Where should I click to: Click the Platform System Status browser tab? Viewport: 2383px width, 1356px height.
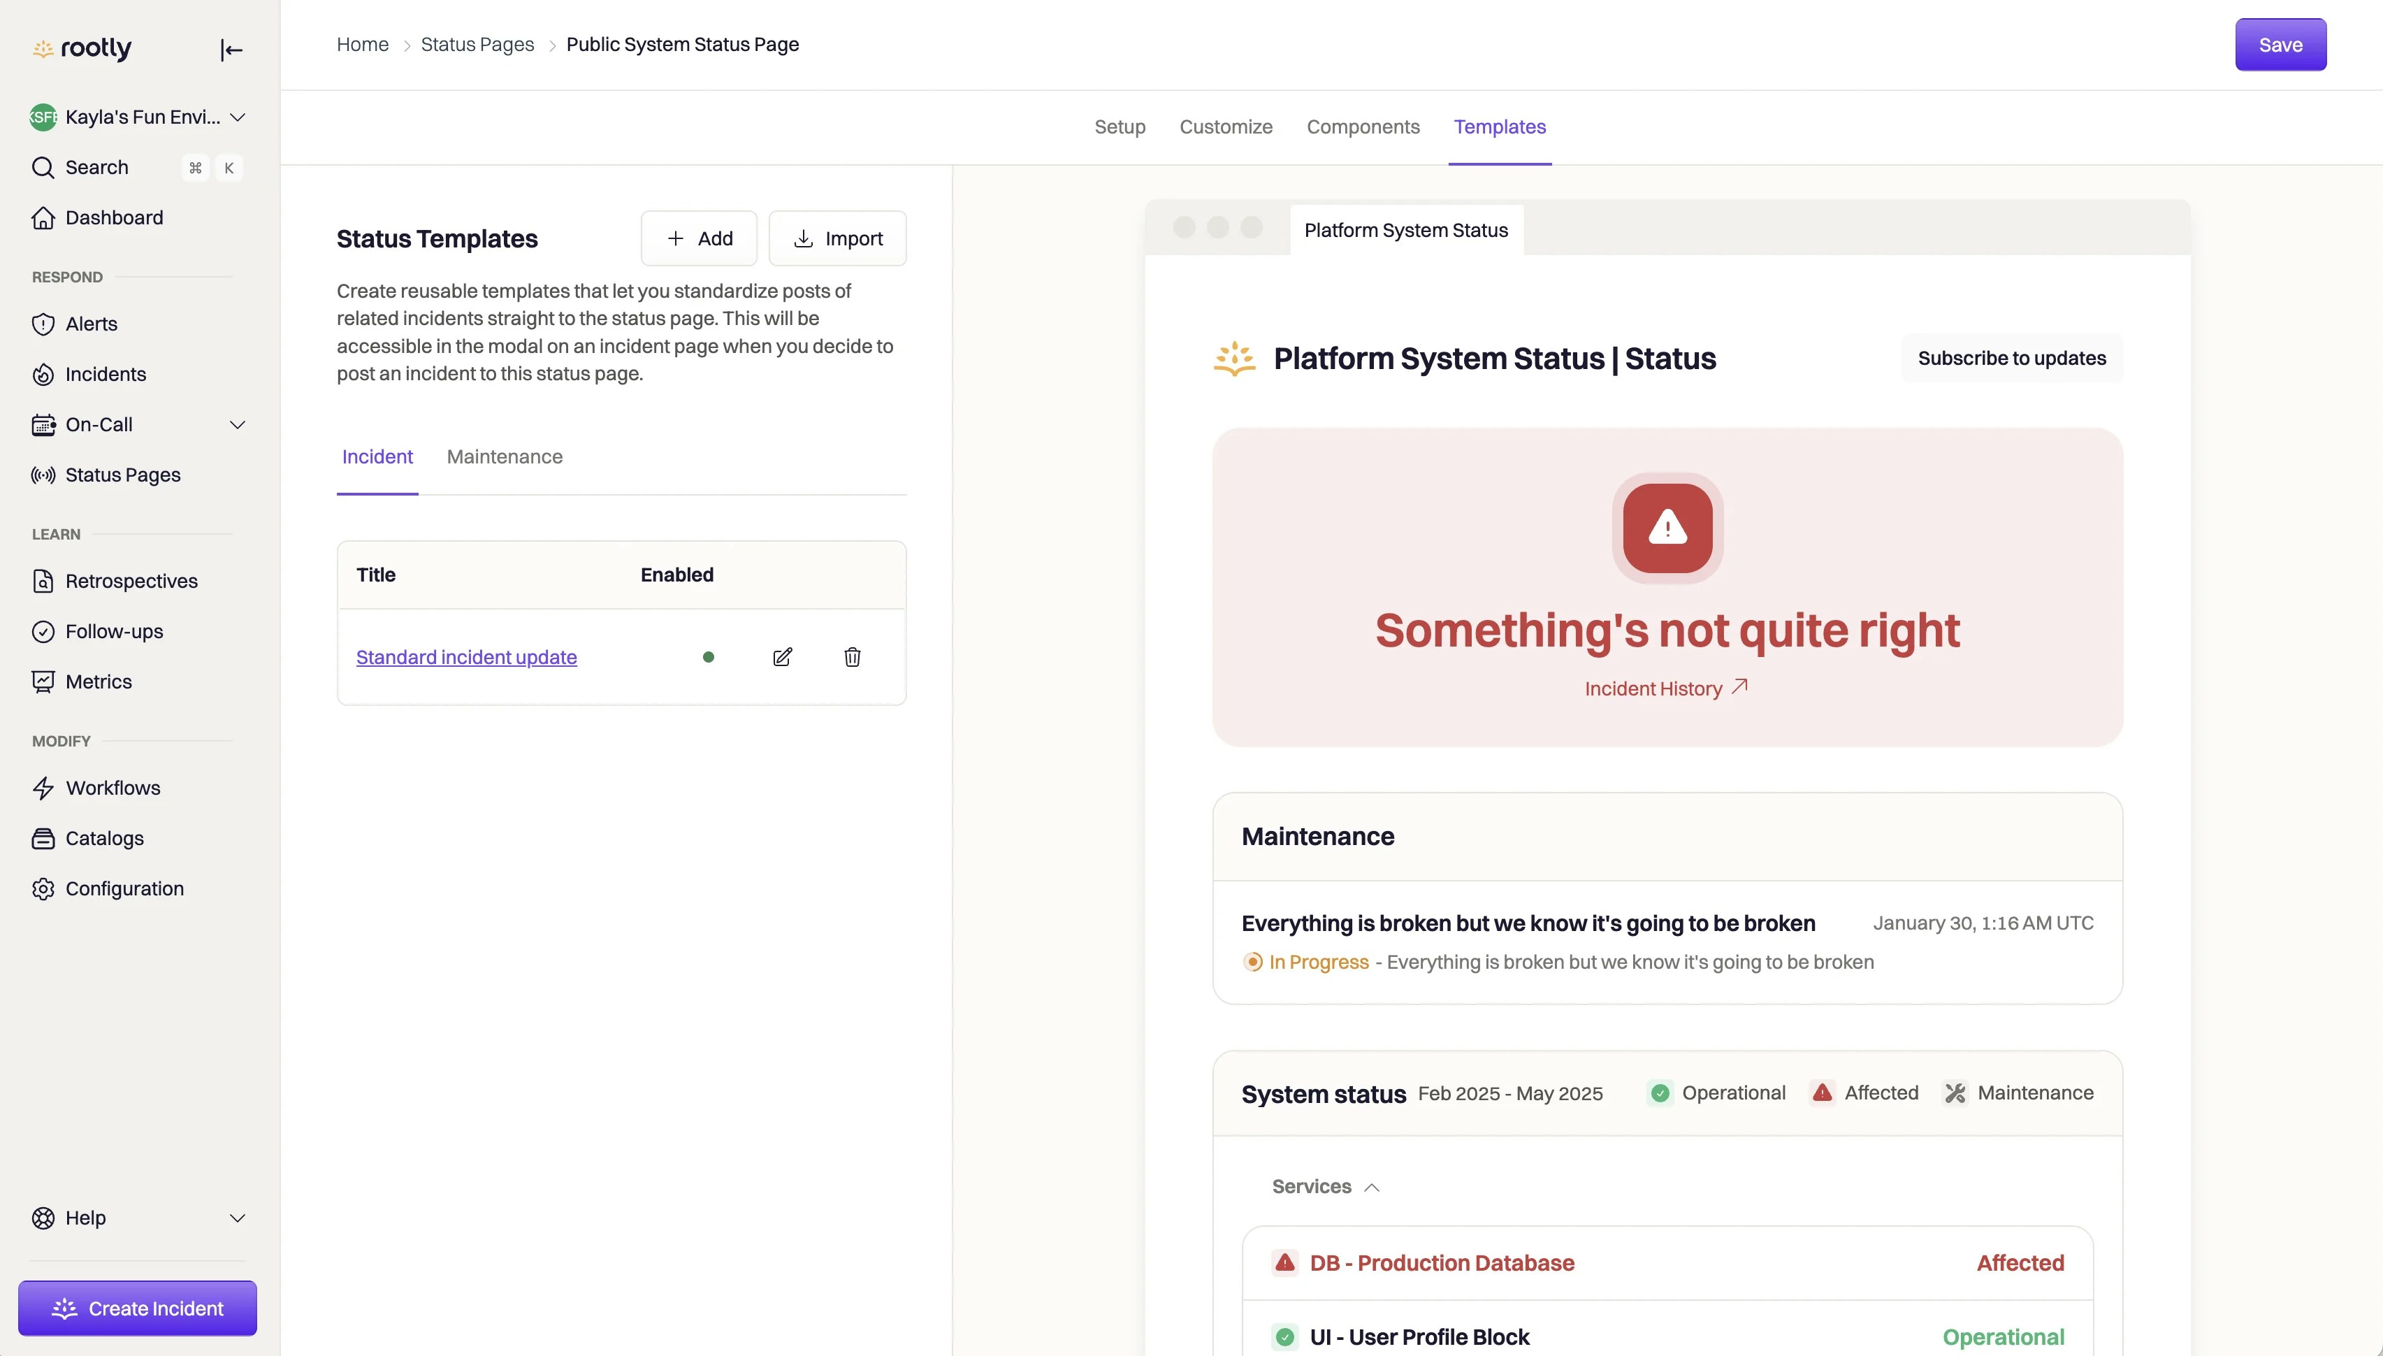point(1405,230)
